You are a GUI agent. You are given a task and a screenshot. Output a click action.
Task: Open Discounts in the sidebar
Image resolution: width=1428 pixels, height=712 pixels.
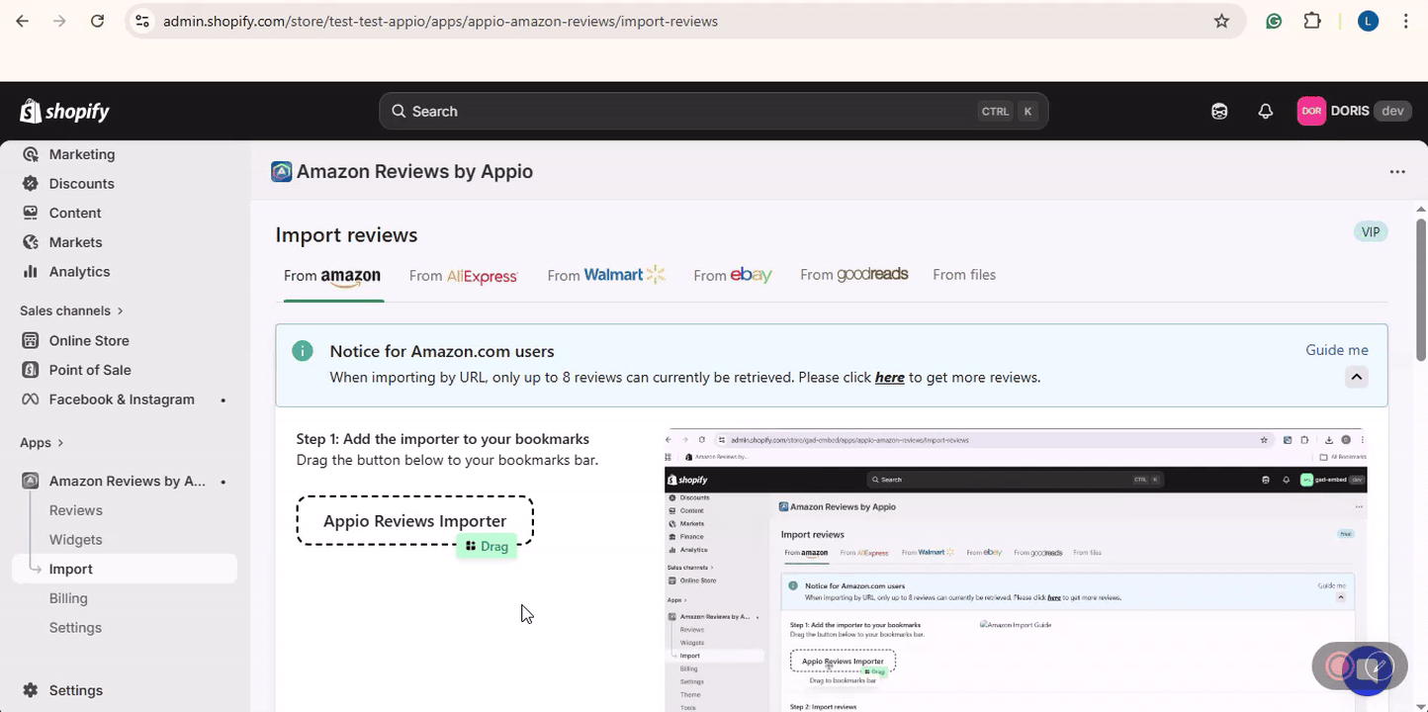tap(81, 184)
